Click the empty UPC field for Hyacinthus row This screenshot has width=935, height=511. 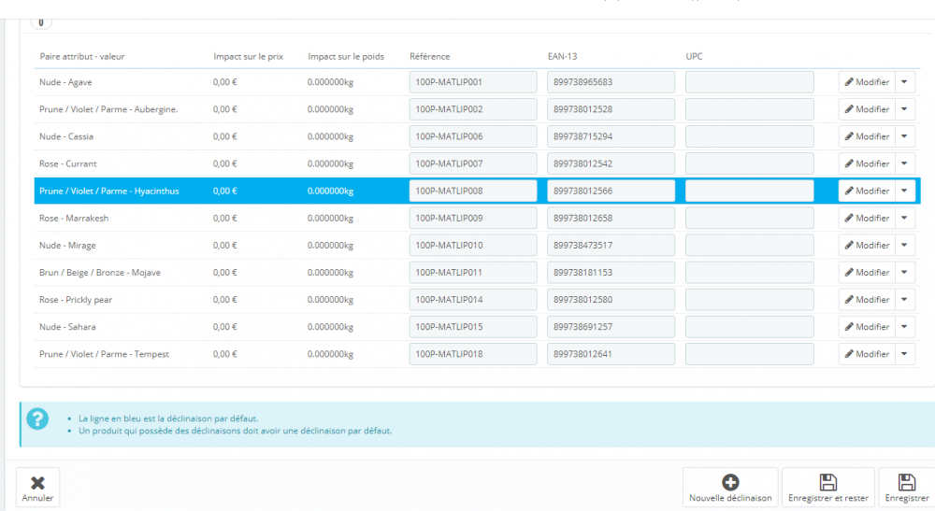tap(750, 192)
